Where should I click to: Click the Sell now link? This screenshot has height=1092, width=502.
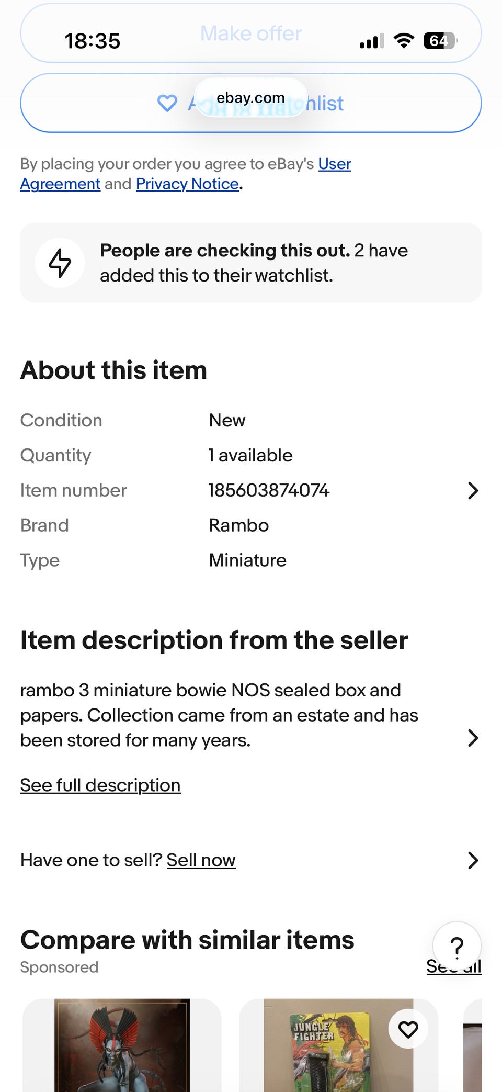coord(201,860)
